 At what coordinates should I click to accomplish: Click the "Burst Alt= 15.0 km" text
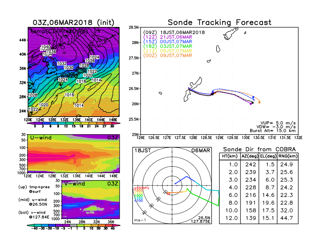[273, 131]
